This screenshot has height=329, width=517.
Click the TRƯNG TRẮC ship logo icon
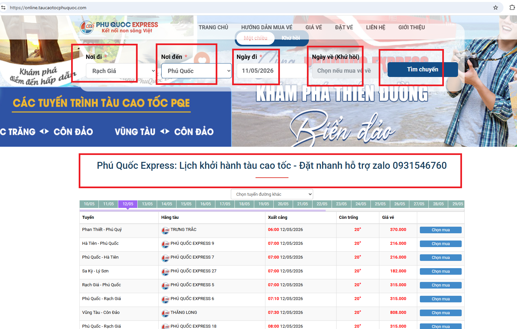(165, 230)
